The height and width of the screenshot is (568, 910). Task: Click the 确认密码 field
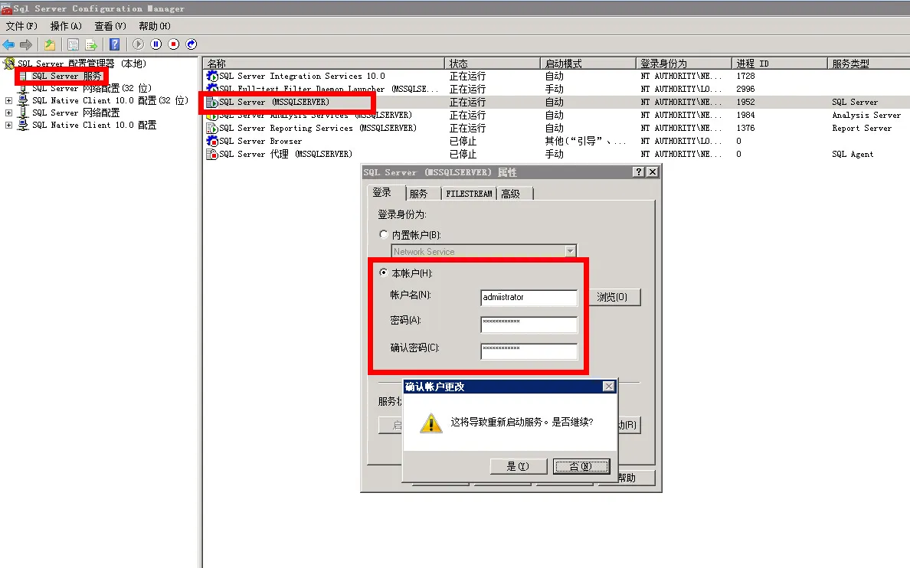(529, 351)
